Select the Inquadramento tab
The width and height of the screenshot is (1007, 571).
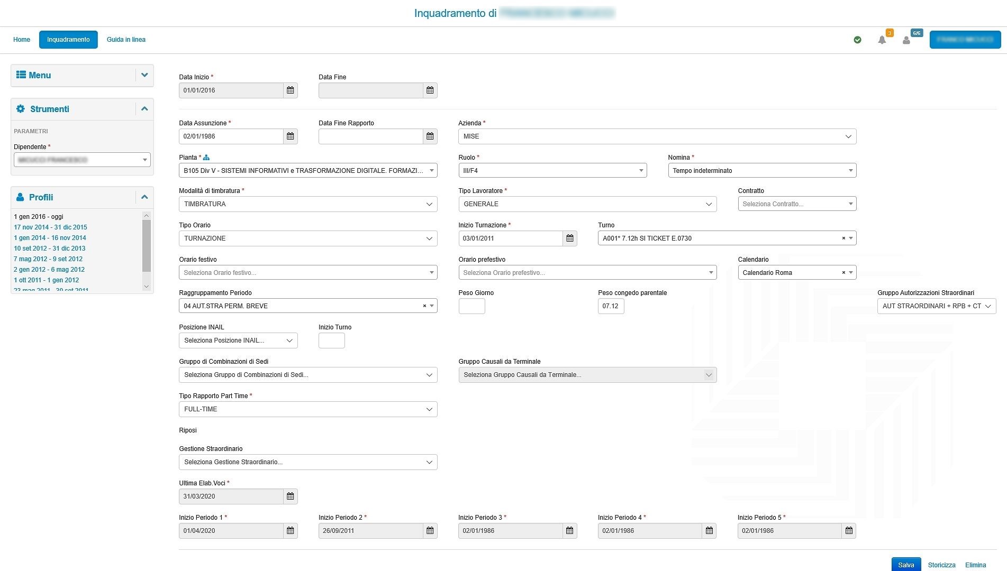(x=68, y=40)
